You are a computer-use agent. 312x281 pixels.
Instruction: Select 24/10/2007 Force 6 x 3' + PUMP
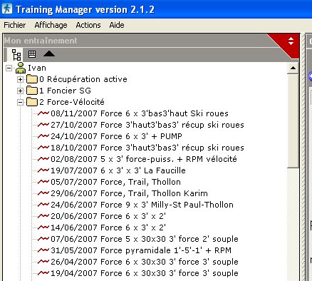coord(116,136)
